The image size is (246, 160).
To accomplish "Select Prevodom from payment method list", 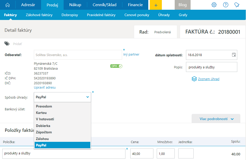I will pos(44,106).
